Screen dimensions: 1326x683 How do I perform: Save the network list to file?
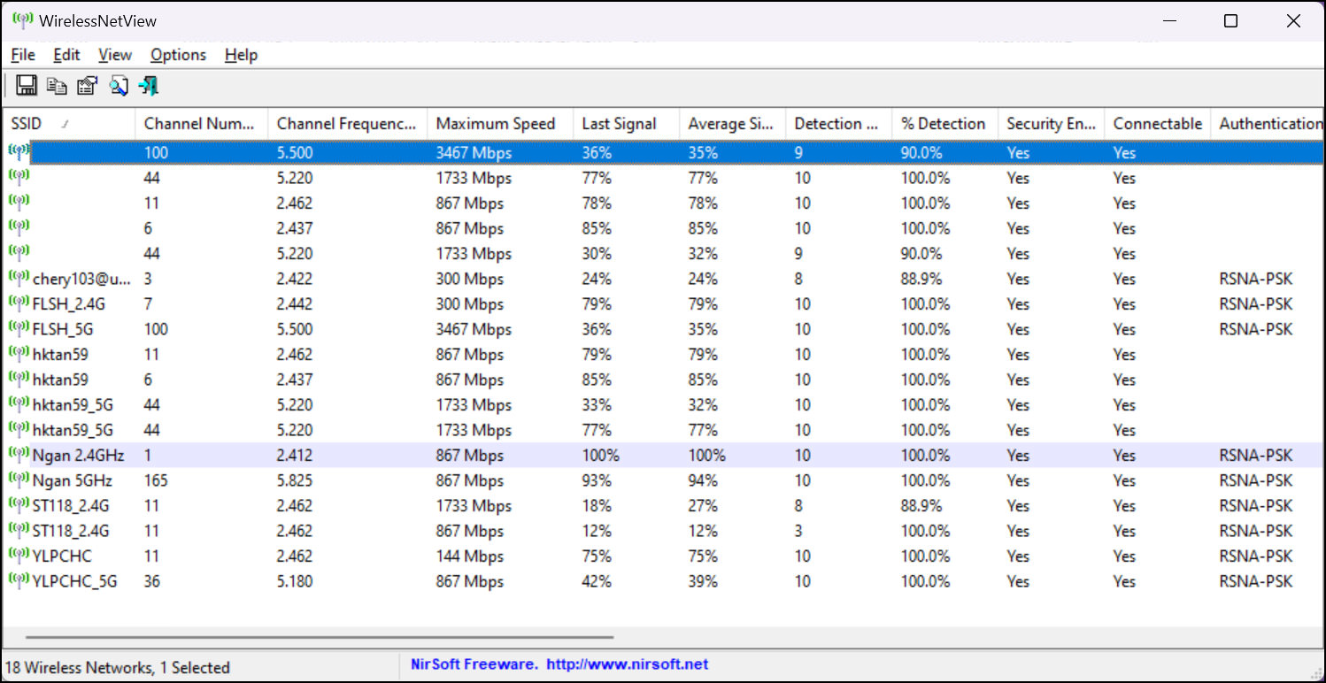point(27,85)
